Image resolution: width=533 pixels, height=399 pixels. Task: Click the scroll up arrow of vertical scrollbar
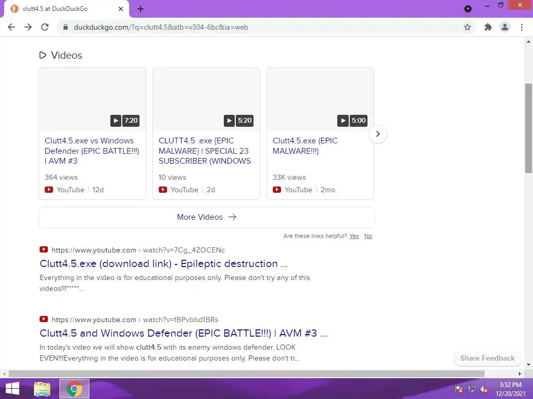pyautogui.click(x=529, y=42)
